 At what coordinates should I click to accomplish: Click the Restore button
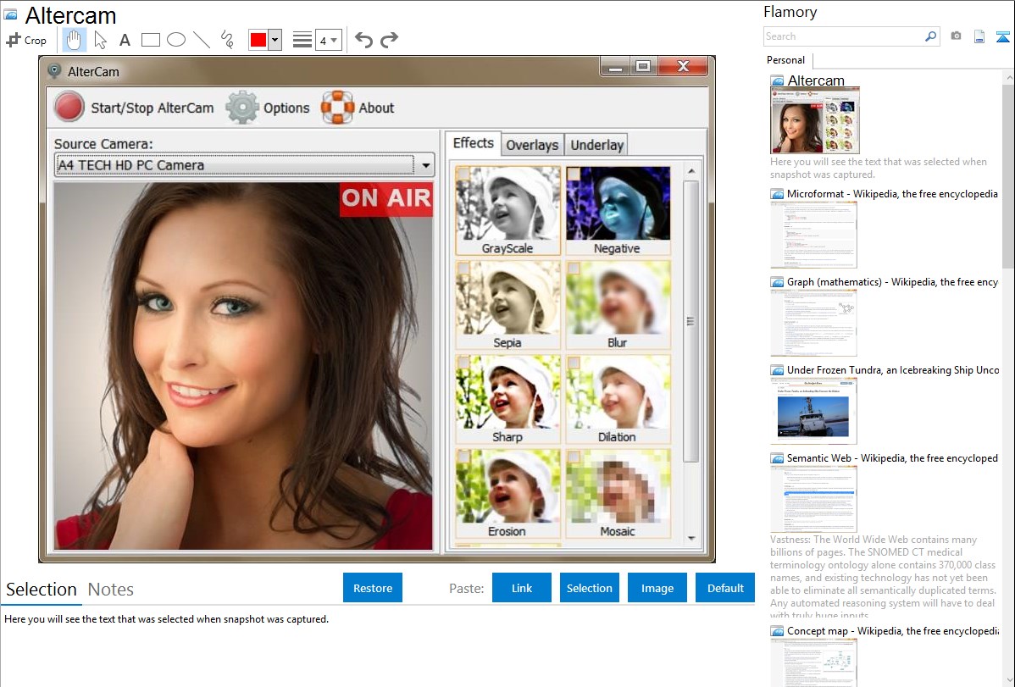tap(373, 588)
